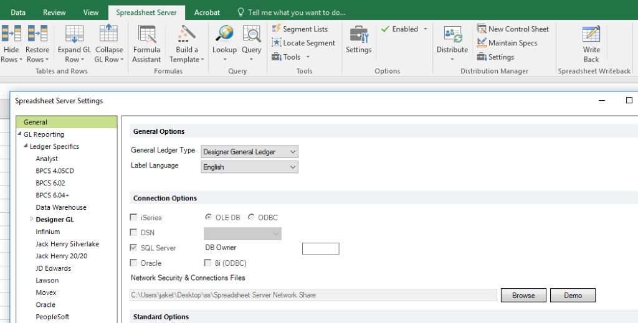This screenshot has height=323, width=638.
Task: Click the Enabled checkmark option
Action: coord(399,29)
